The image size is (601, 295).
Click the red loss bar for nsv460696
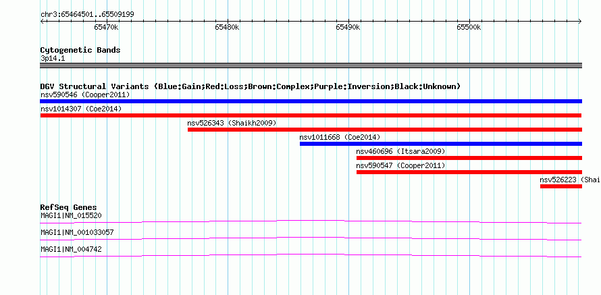point(469,158)
